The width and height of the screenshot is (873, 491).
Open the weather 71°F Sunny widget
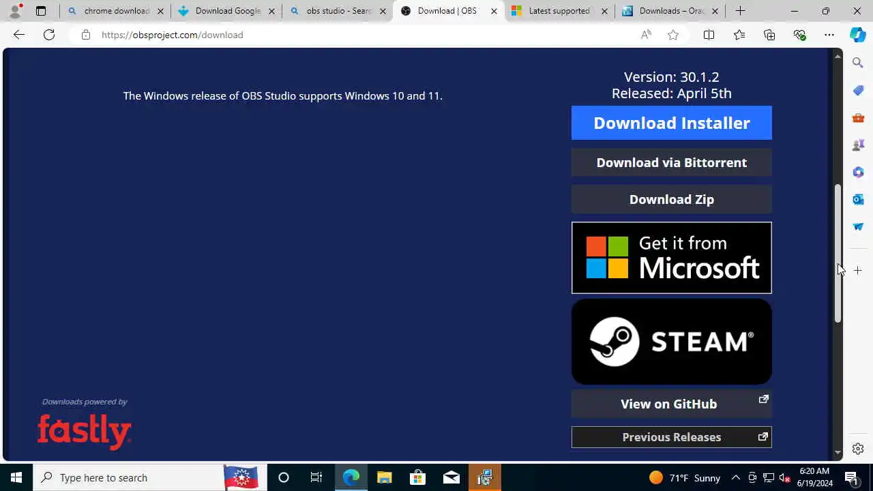pyautogui.click(x=684, y=477)
